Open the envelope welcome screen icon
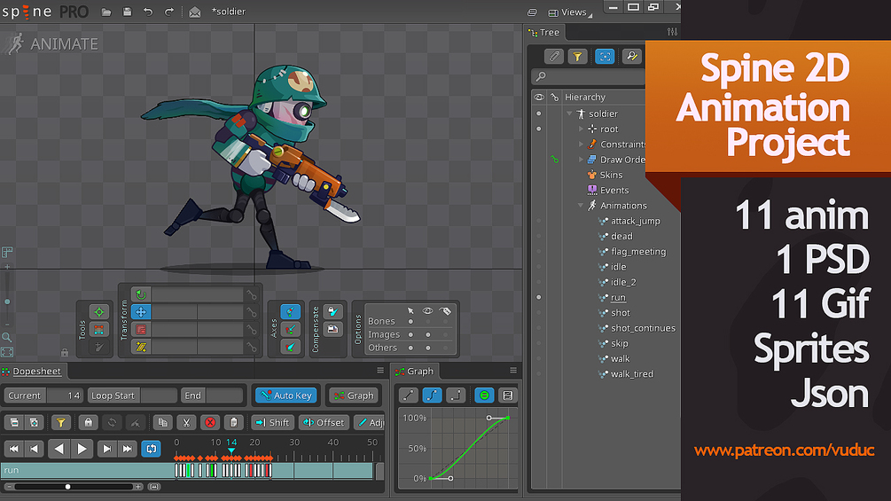The image size is (891, 501). (x=195, y=12)
